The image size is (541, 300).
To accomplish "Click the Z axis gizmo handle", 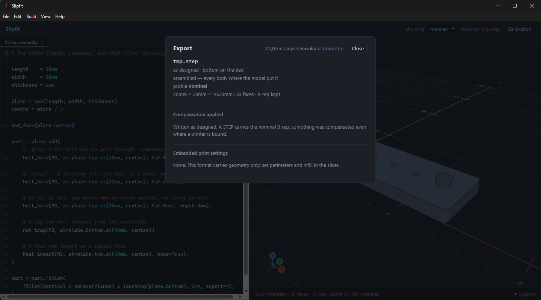I will click(272, 256).
